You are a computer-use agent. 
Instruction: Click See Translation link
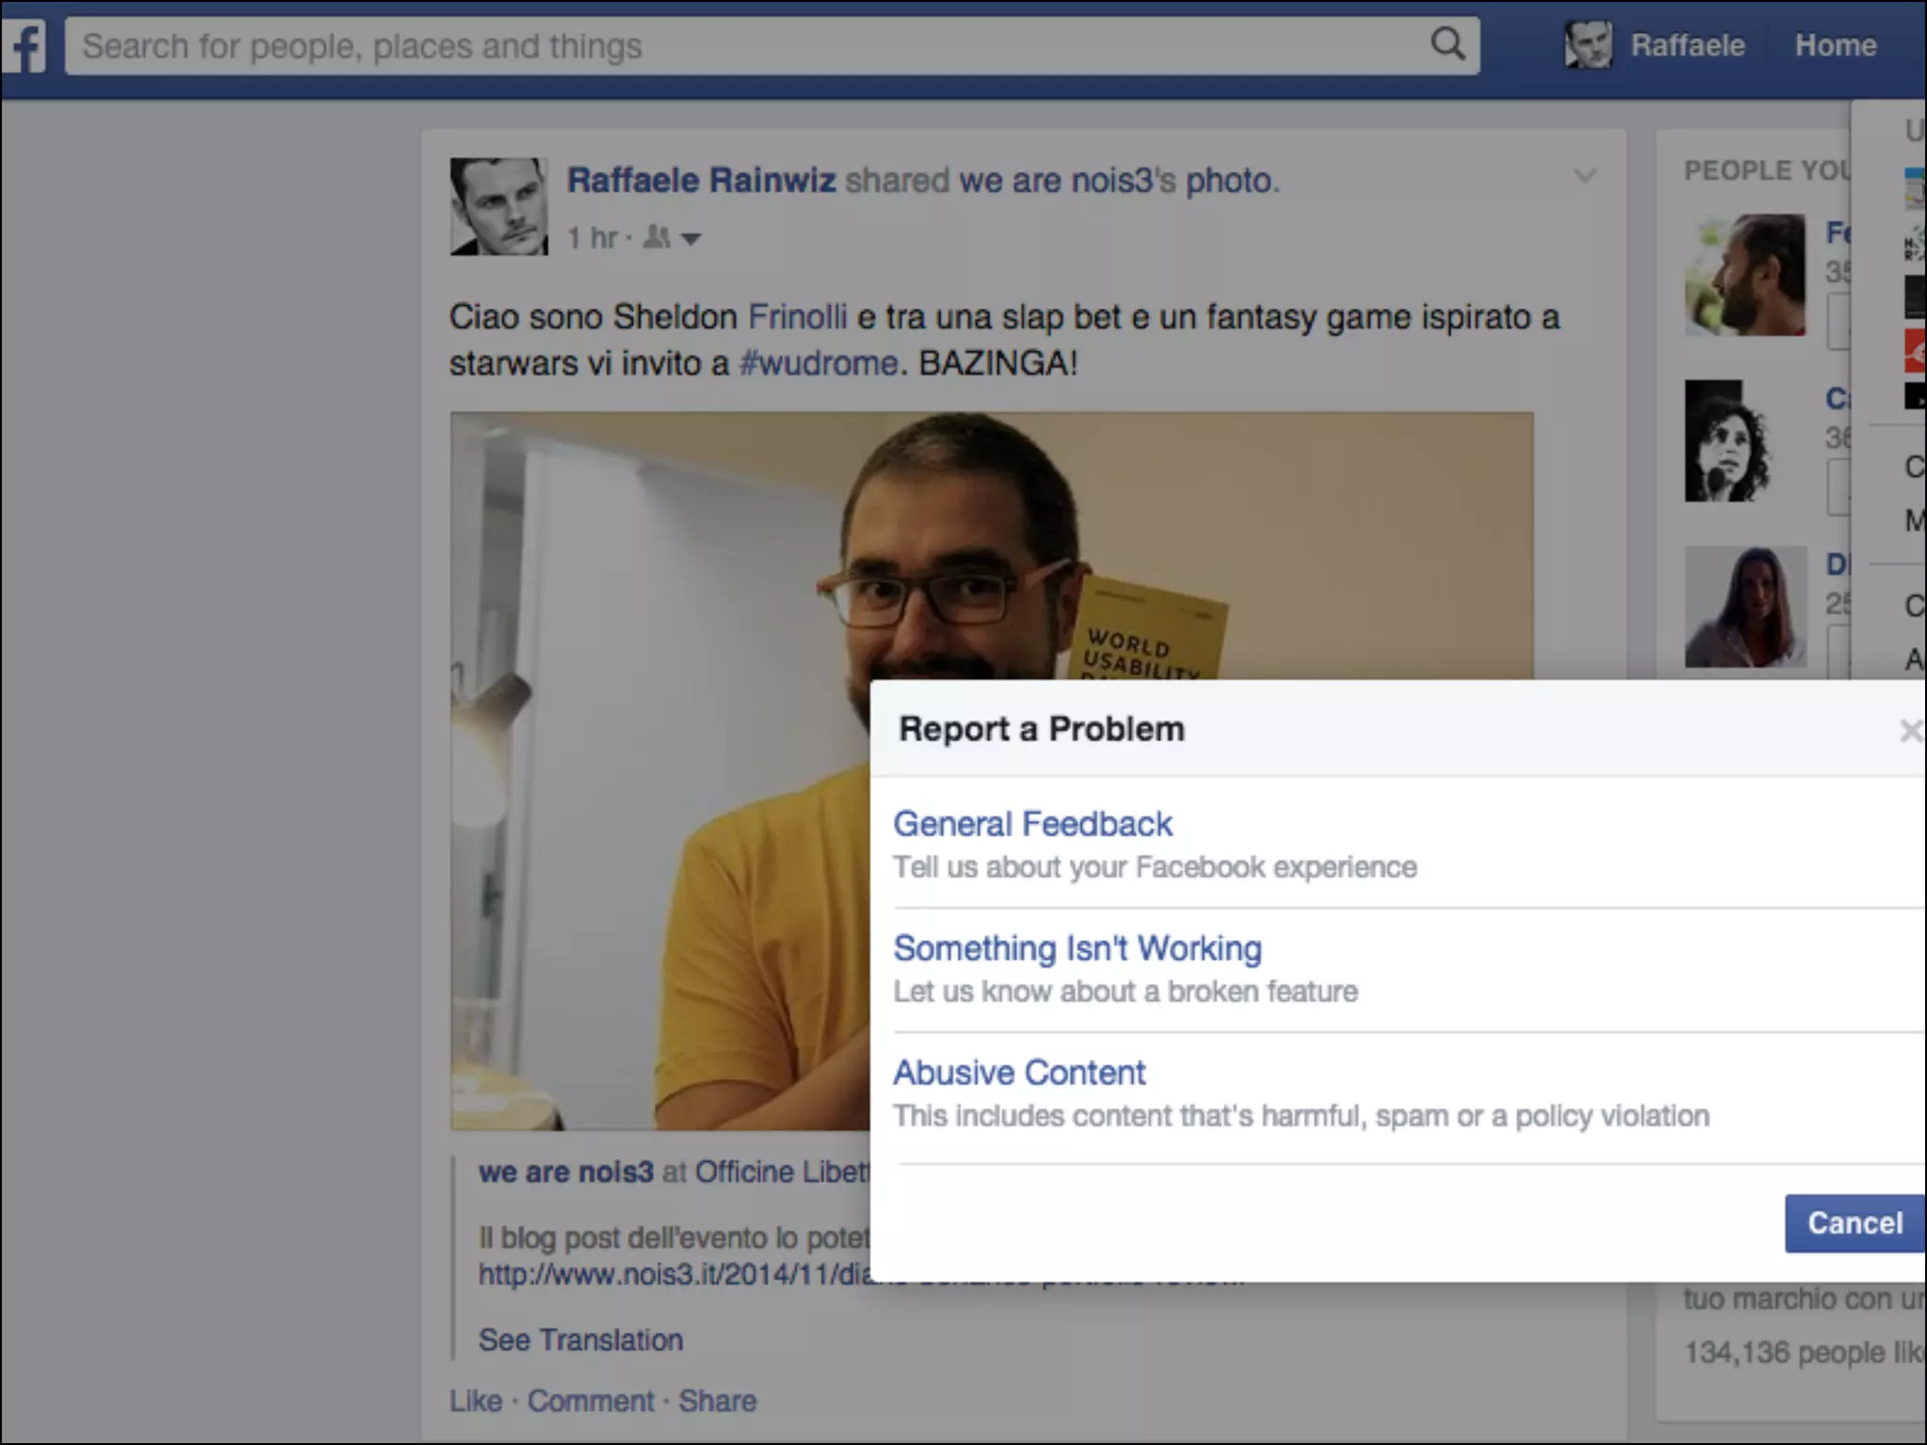pos(581,1340)
